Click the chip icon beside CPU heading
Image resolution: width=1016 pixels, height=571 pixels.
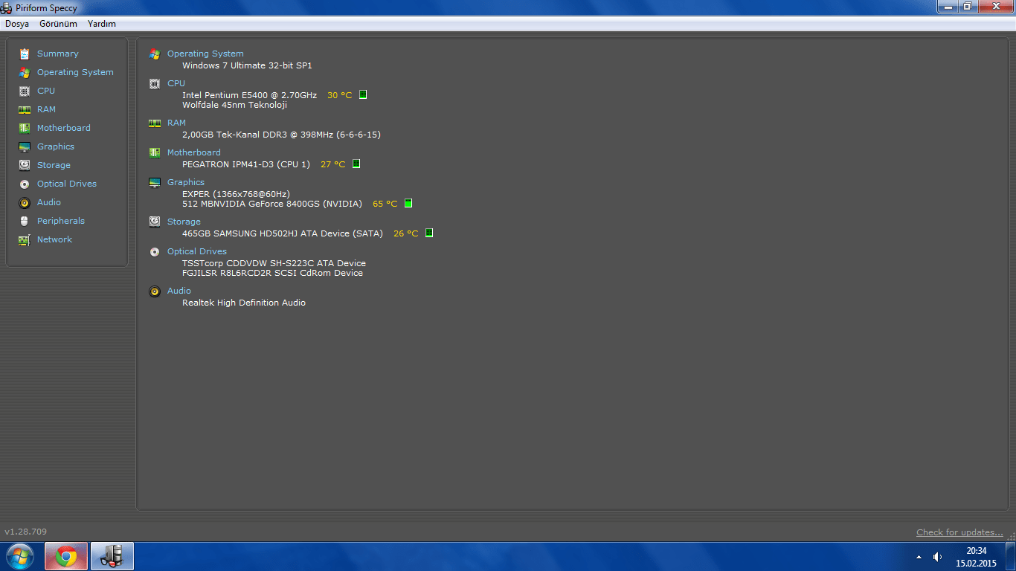tap(155, 83)
